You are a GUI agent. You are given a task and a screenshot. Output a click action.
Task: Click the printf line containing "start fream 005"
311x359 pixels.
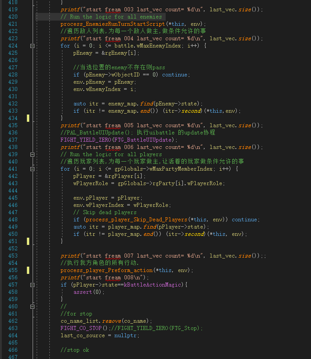click(x=162, y=125)
